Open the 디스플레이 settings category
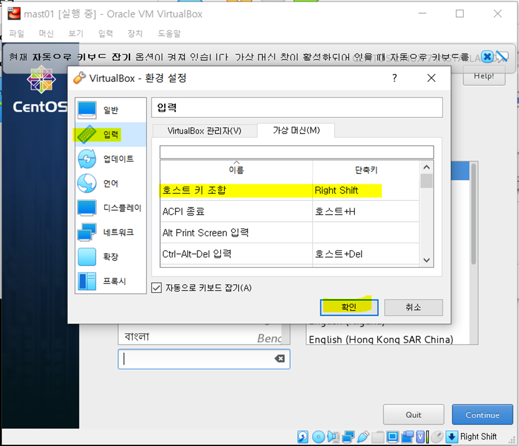Image resolution: width=519 pixels, height=446 pixels. click(x=110, y=207)
